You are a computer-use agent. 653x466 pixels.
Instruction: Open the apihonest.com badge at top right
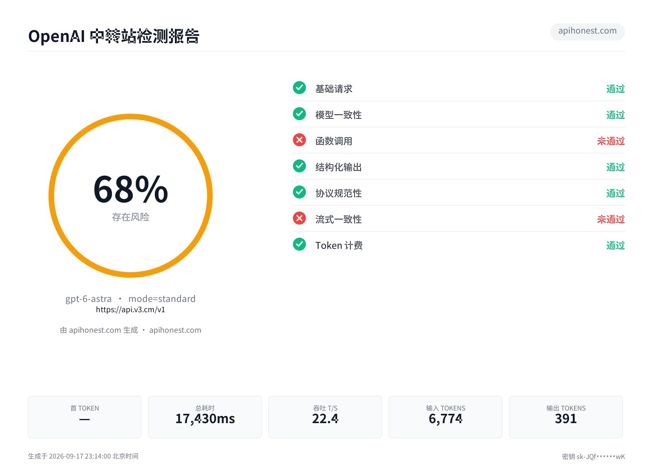tap(588, 31)
